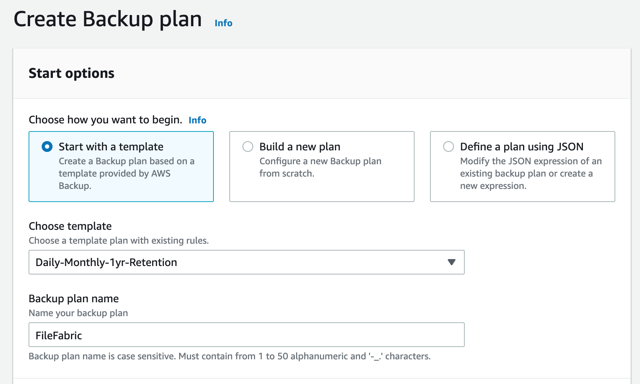Select the 'Start with a template' radio button

point(47,147)
